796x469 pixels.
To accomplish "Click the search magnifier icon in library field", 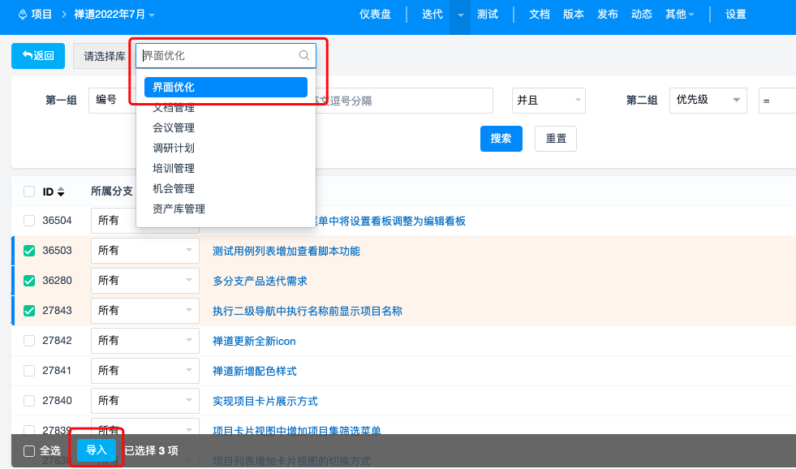I will click(x=303, y=55).
